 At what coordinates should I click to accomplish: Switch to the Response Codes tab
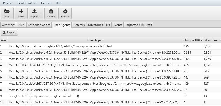click(x=39, y=25)
